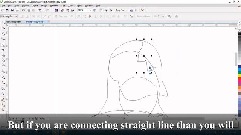Toggle Show Guidelines button
241x135 pixels.
click(x=111, y=10)
